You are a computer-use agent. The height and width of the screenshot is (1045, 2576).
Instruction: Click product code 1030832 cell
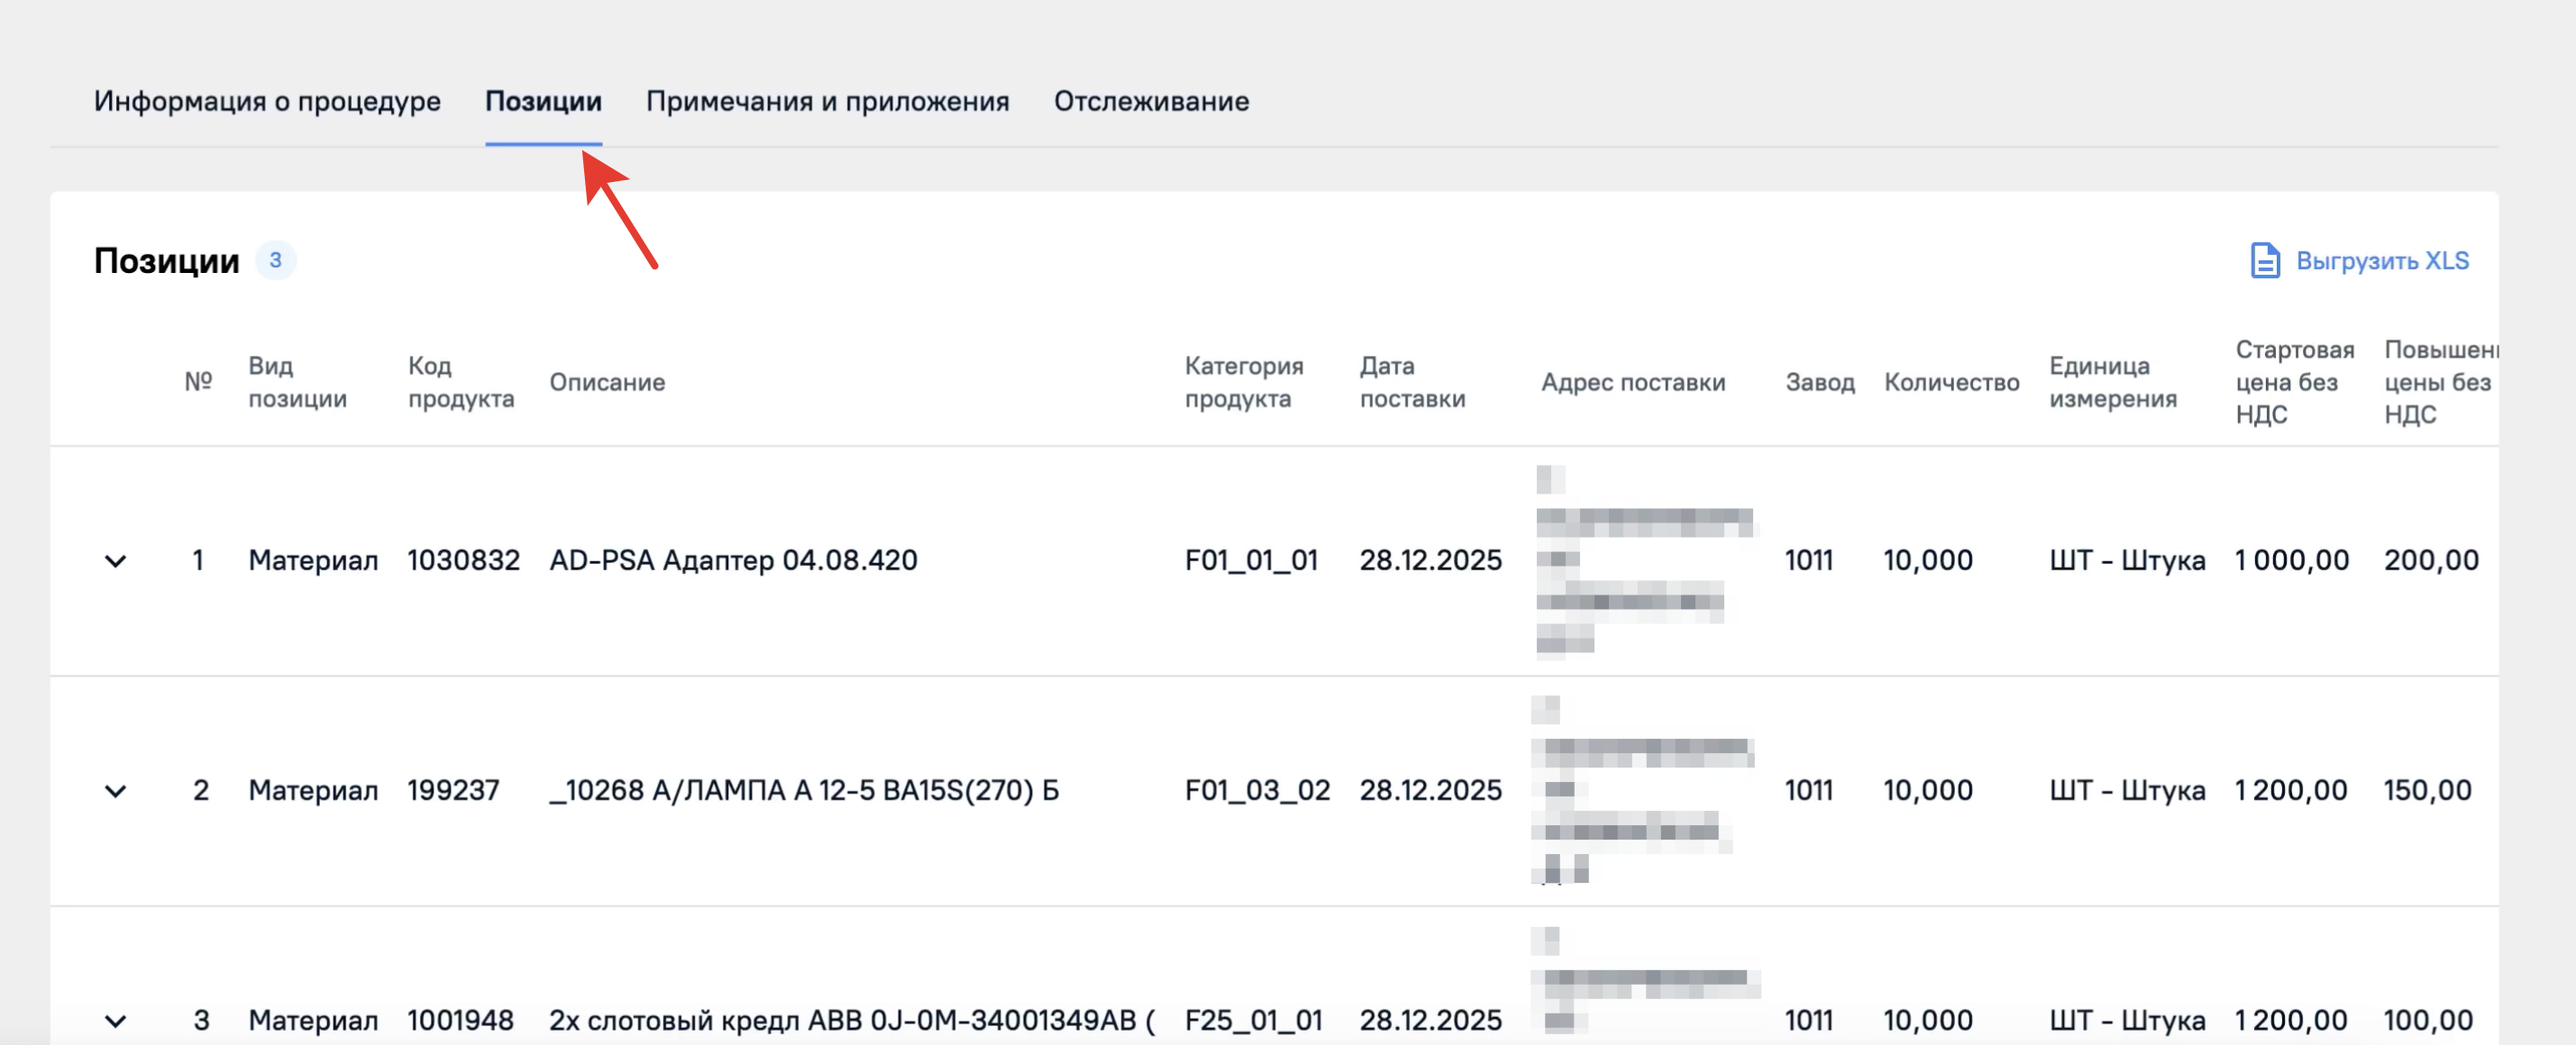point(463,560)
